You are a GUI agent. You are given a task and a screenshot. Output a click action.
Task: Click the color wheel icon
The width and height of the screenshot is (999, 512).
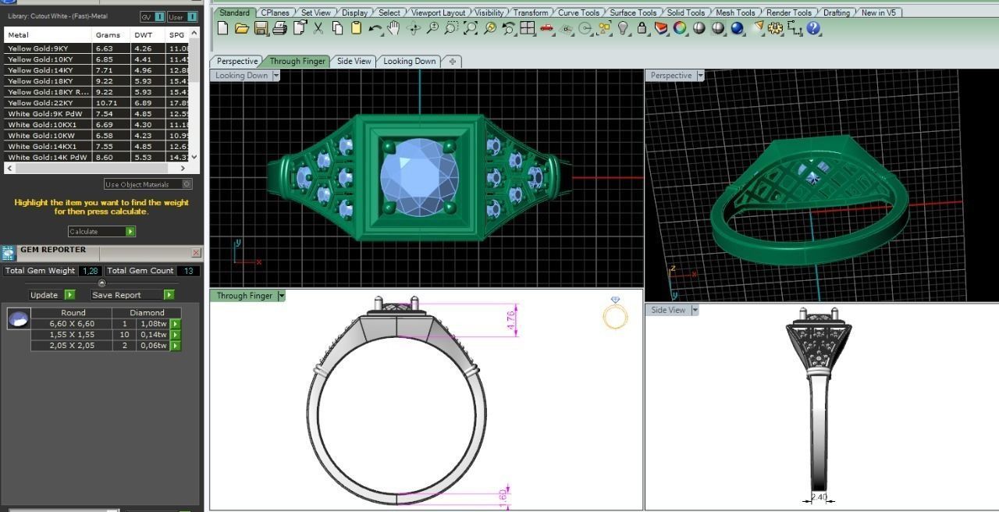pos(680,28)
